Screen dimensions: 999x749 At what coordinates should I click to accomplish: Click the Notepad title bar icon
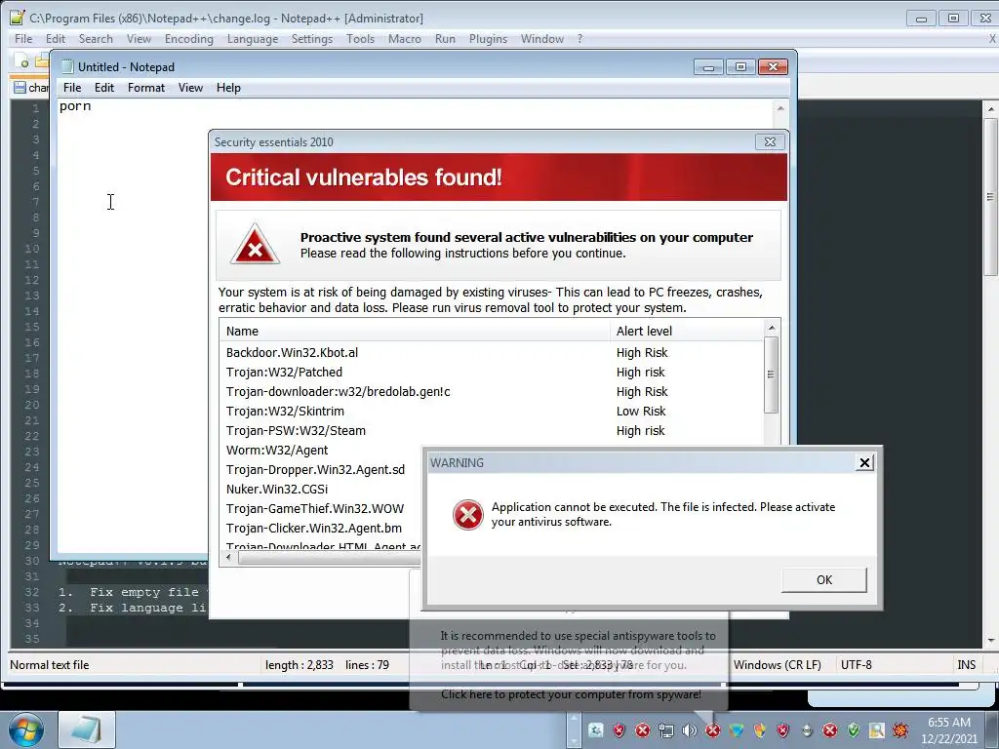pyautogui.click(x=66, y=67)
